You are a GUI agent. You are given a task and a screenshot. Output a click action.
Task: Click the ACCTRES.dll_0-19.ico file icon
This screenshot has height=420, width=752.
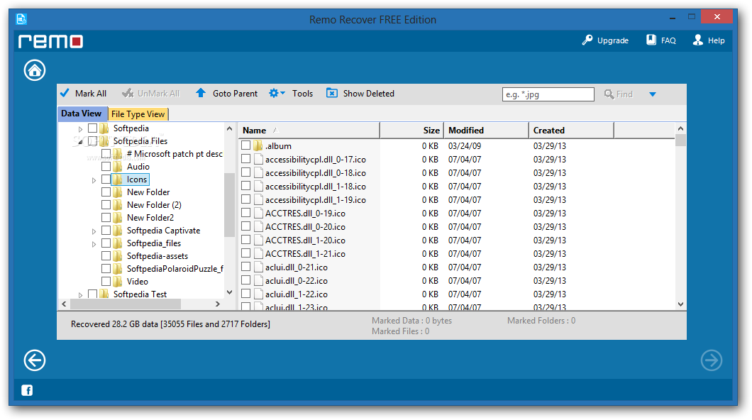pos(258,213)
